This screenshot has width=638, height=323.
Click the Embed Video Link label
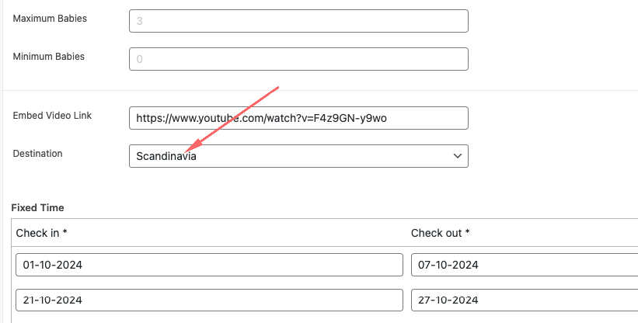pos(52,116)
